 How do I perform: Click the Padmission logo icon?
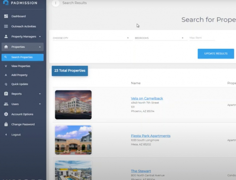[x=6, y=3]
